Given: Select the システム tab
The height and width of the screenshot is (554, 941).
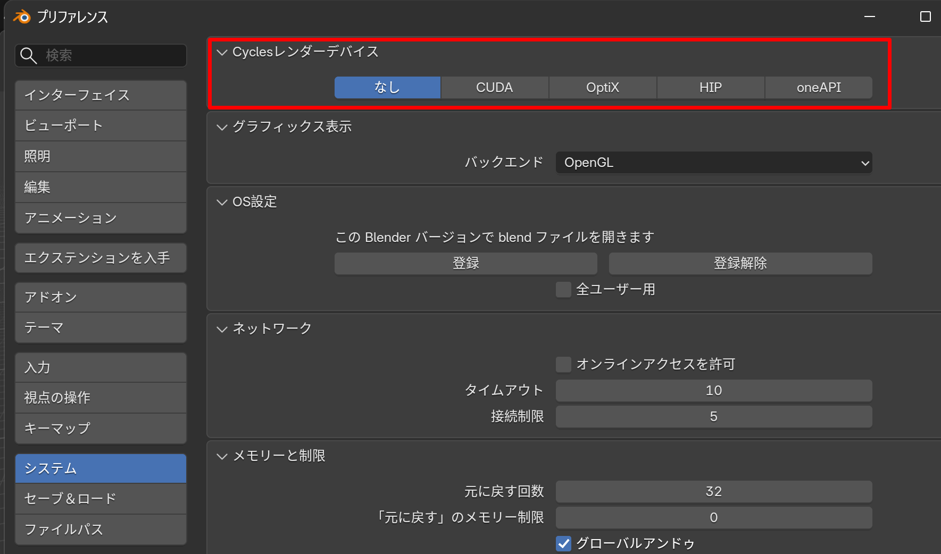Looking at the screenshot, I should coord(101,468).
